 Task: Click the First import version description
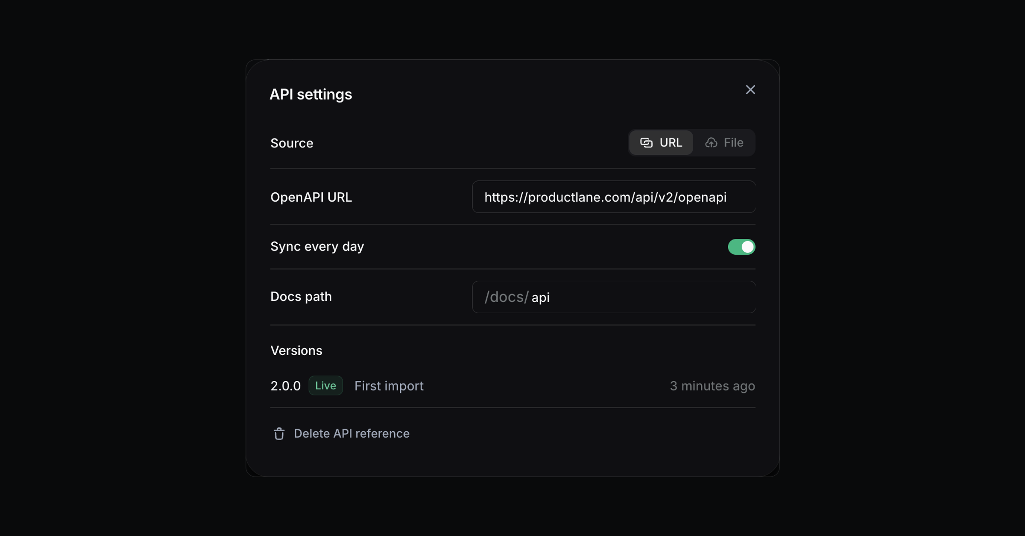point(389,386)
